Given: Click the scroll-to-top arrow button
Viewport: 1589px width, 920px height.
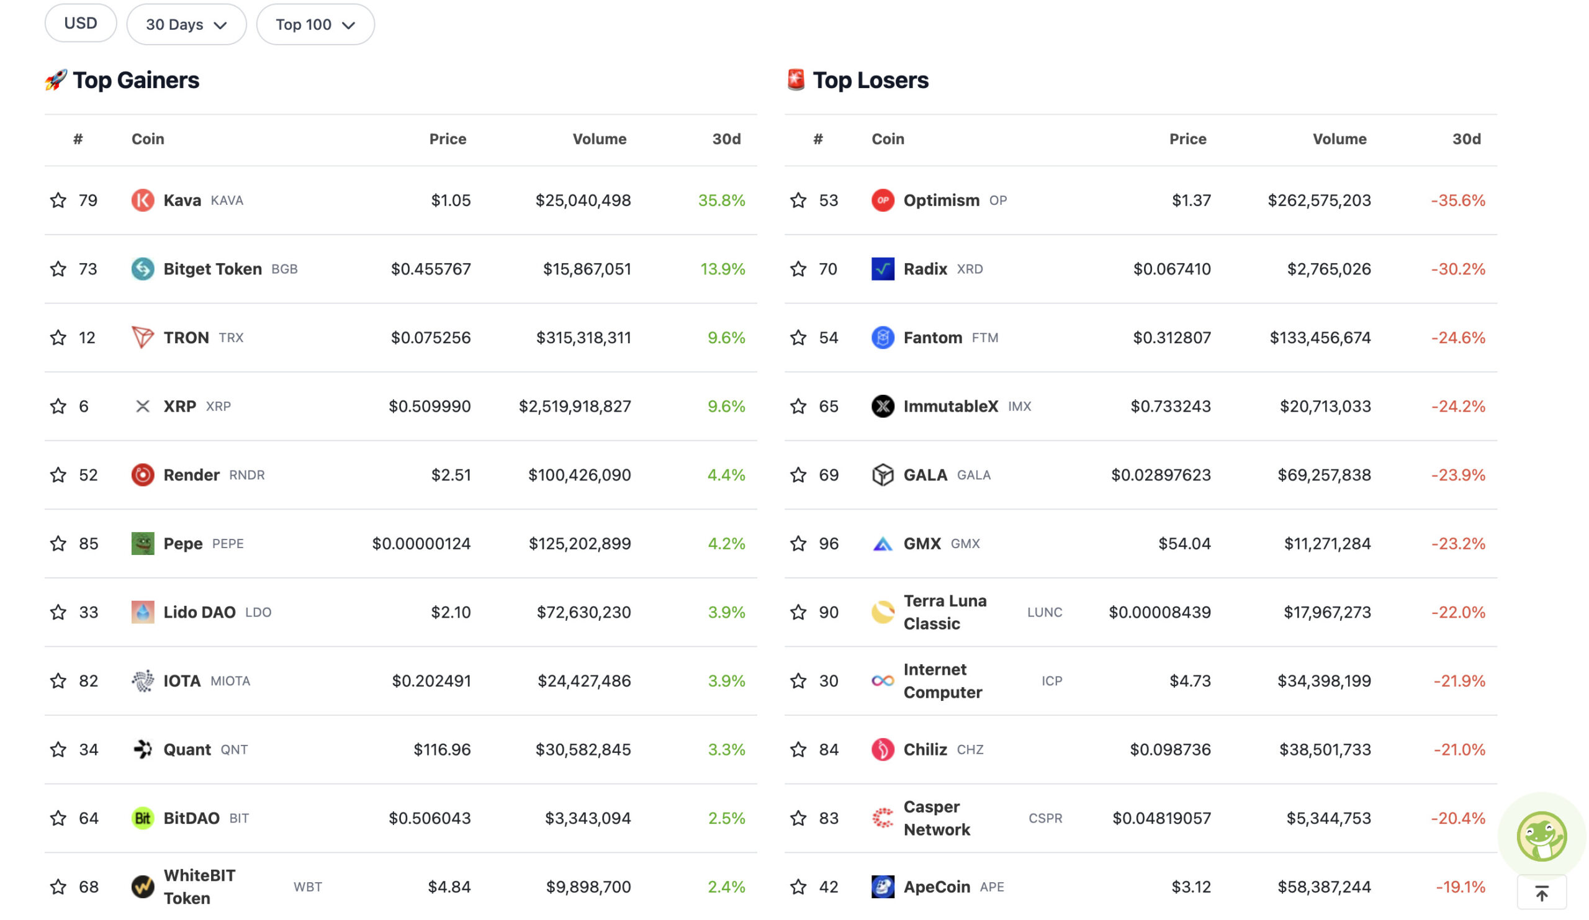Looking at the screenshot, I should (1542, 893).
